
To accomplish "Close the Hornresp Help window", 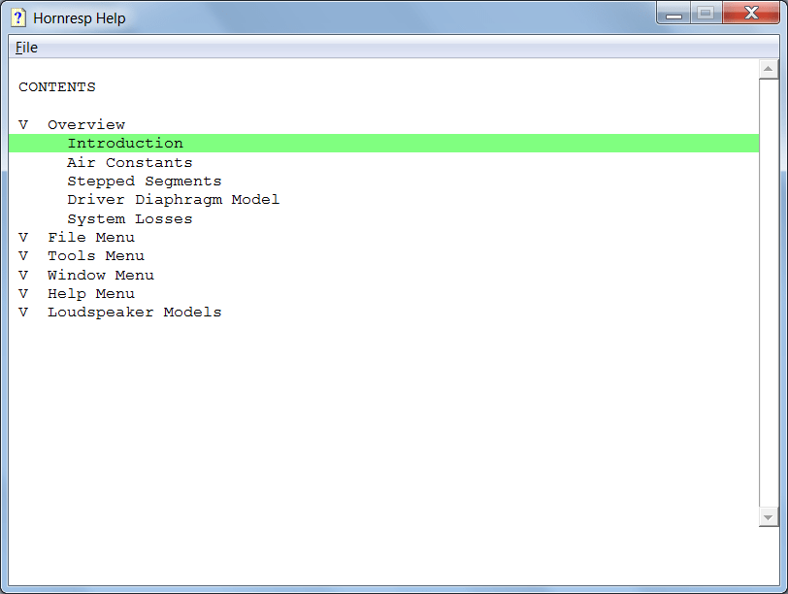I will (x=751, y=14).
